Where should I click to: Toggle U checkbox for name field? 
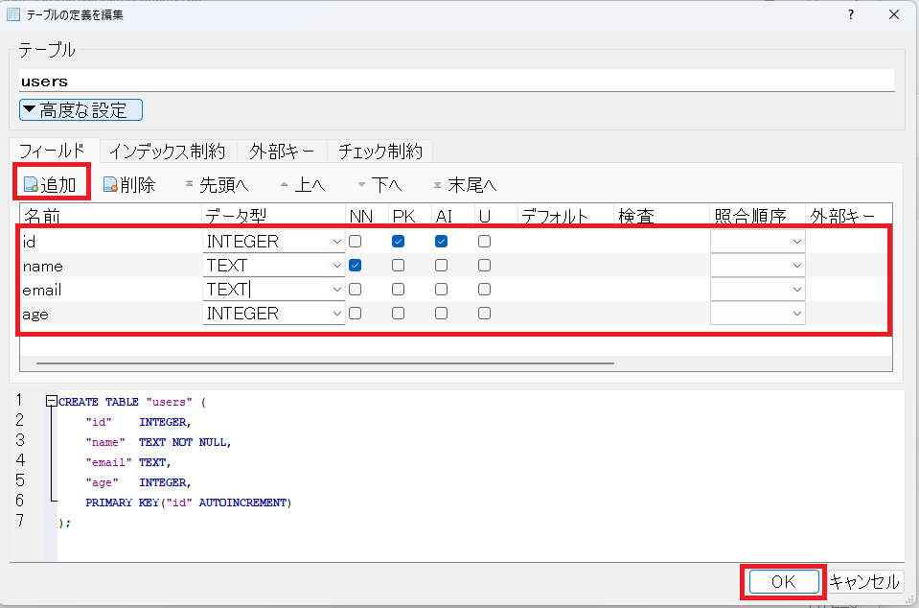tap(484, 265)
